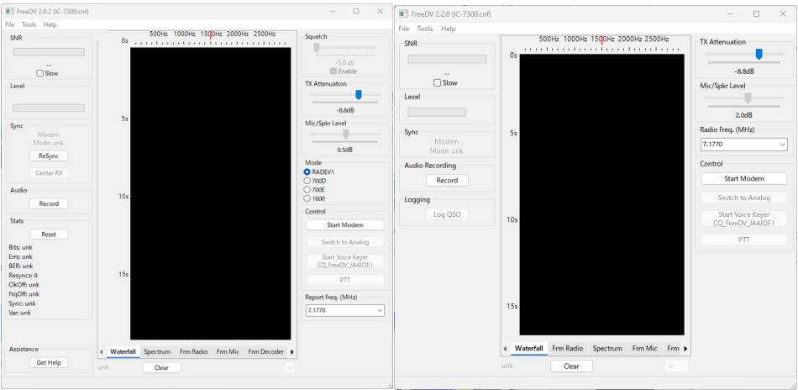Click Start Voice Keyer in 2.0.2
Image resolution: width=798 pixels, height=390 pixels.
tap(345, 261)
